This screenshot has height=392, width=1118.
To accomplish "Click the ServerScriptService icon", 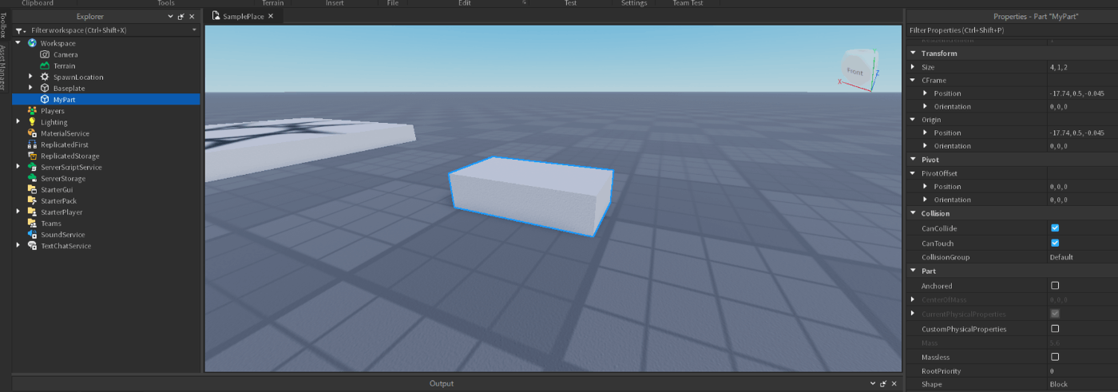I will (32, 167).
